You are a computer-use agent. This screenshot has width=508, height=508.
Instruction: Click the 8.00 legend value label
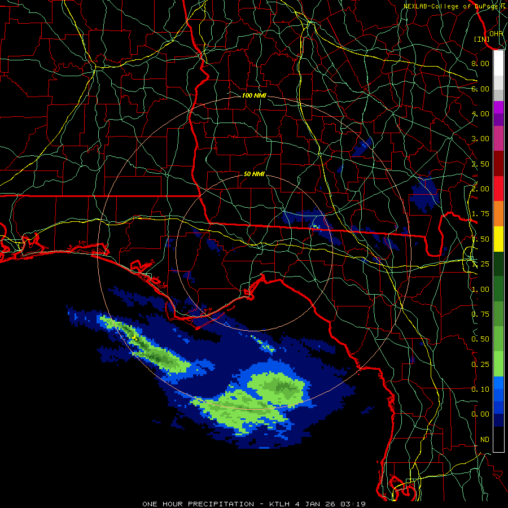pos(480,63)
